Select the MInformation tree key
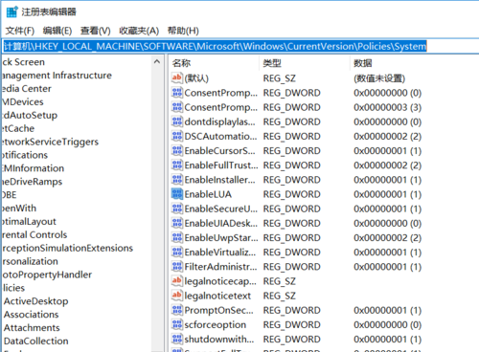This screenshot has width=479, height=352. (x=33, y=168)
